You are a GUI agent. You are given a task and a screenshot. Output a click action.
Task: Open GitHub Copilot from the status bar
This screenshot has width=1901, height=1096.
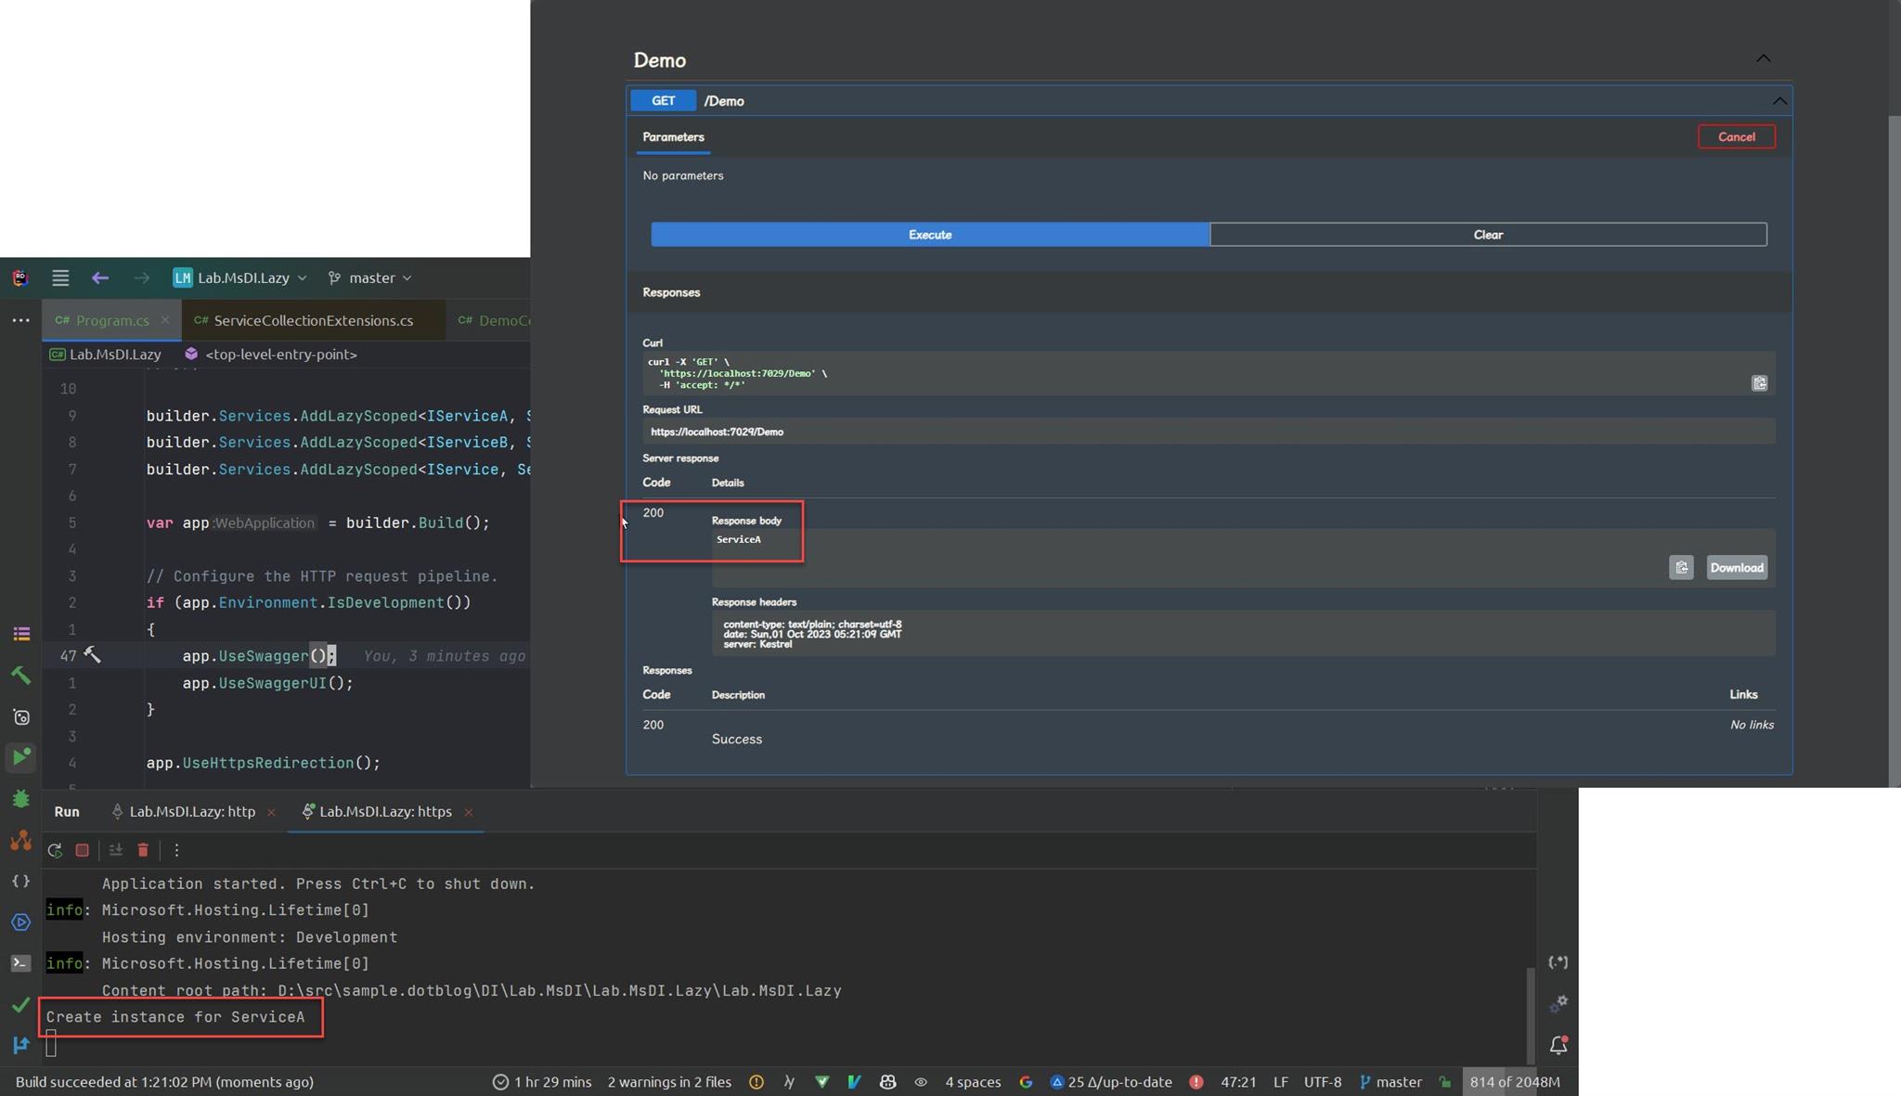(886, 1081)
